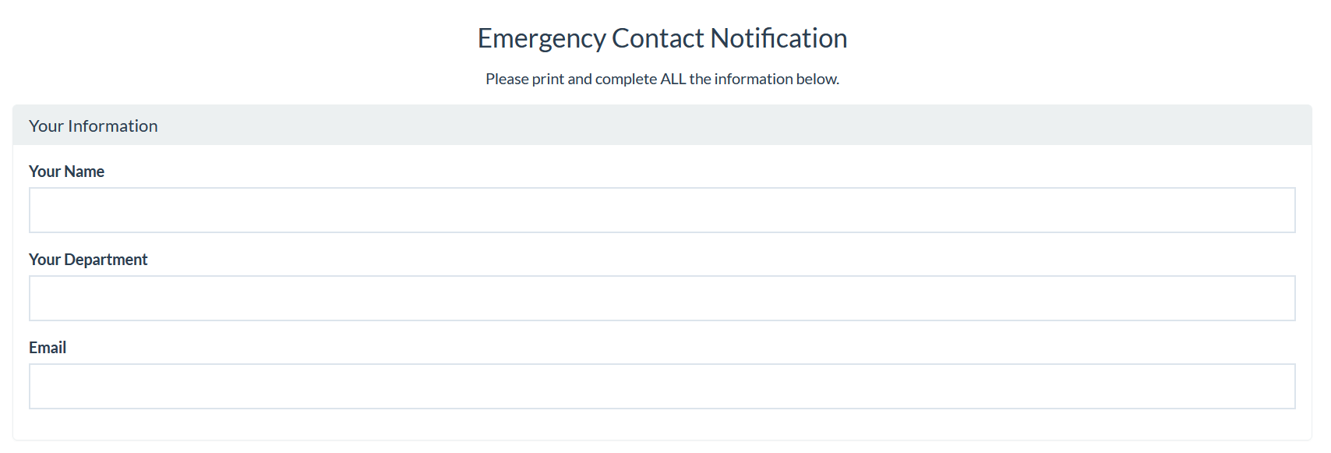
Task: Click the word "Information" in the panel header
Action: coord(112,126)
